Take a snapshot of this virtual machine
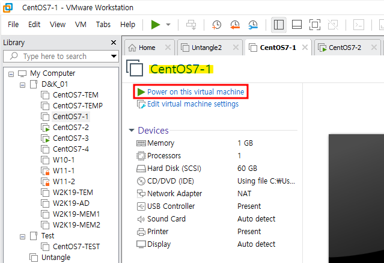The width and height of the screenshot is (384, 263). pyautogui.click(x=216, y=25)
